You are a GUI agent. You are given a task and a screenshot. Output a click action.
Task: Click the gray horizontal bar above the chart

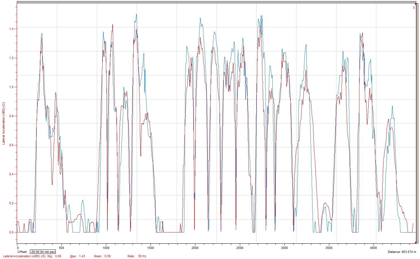pyautogui.click(x=215, y=2)
